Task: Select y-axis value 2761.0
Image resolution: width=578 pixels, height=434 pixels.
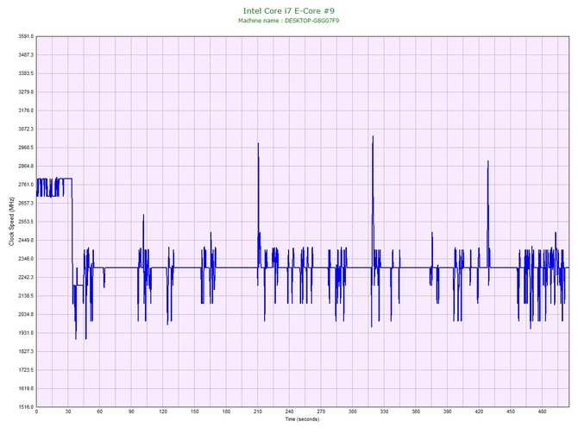Action: pos(26,185)
